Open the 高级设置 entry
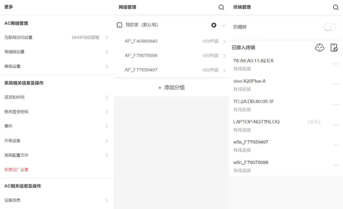The width and height of the screenshot is (343, 209). [57, 66]
